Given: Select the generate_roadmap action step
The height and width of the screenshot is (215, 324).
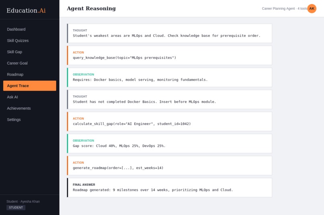Looking at the screenshot, I should click(x=170, y=165).
